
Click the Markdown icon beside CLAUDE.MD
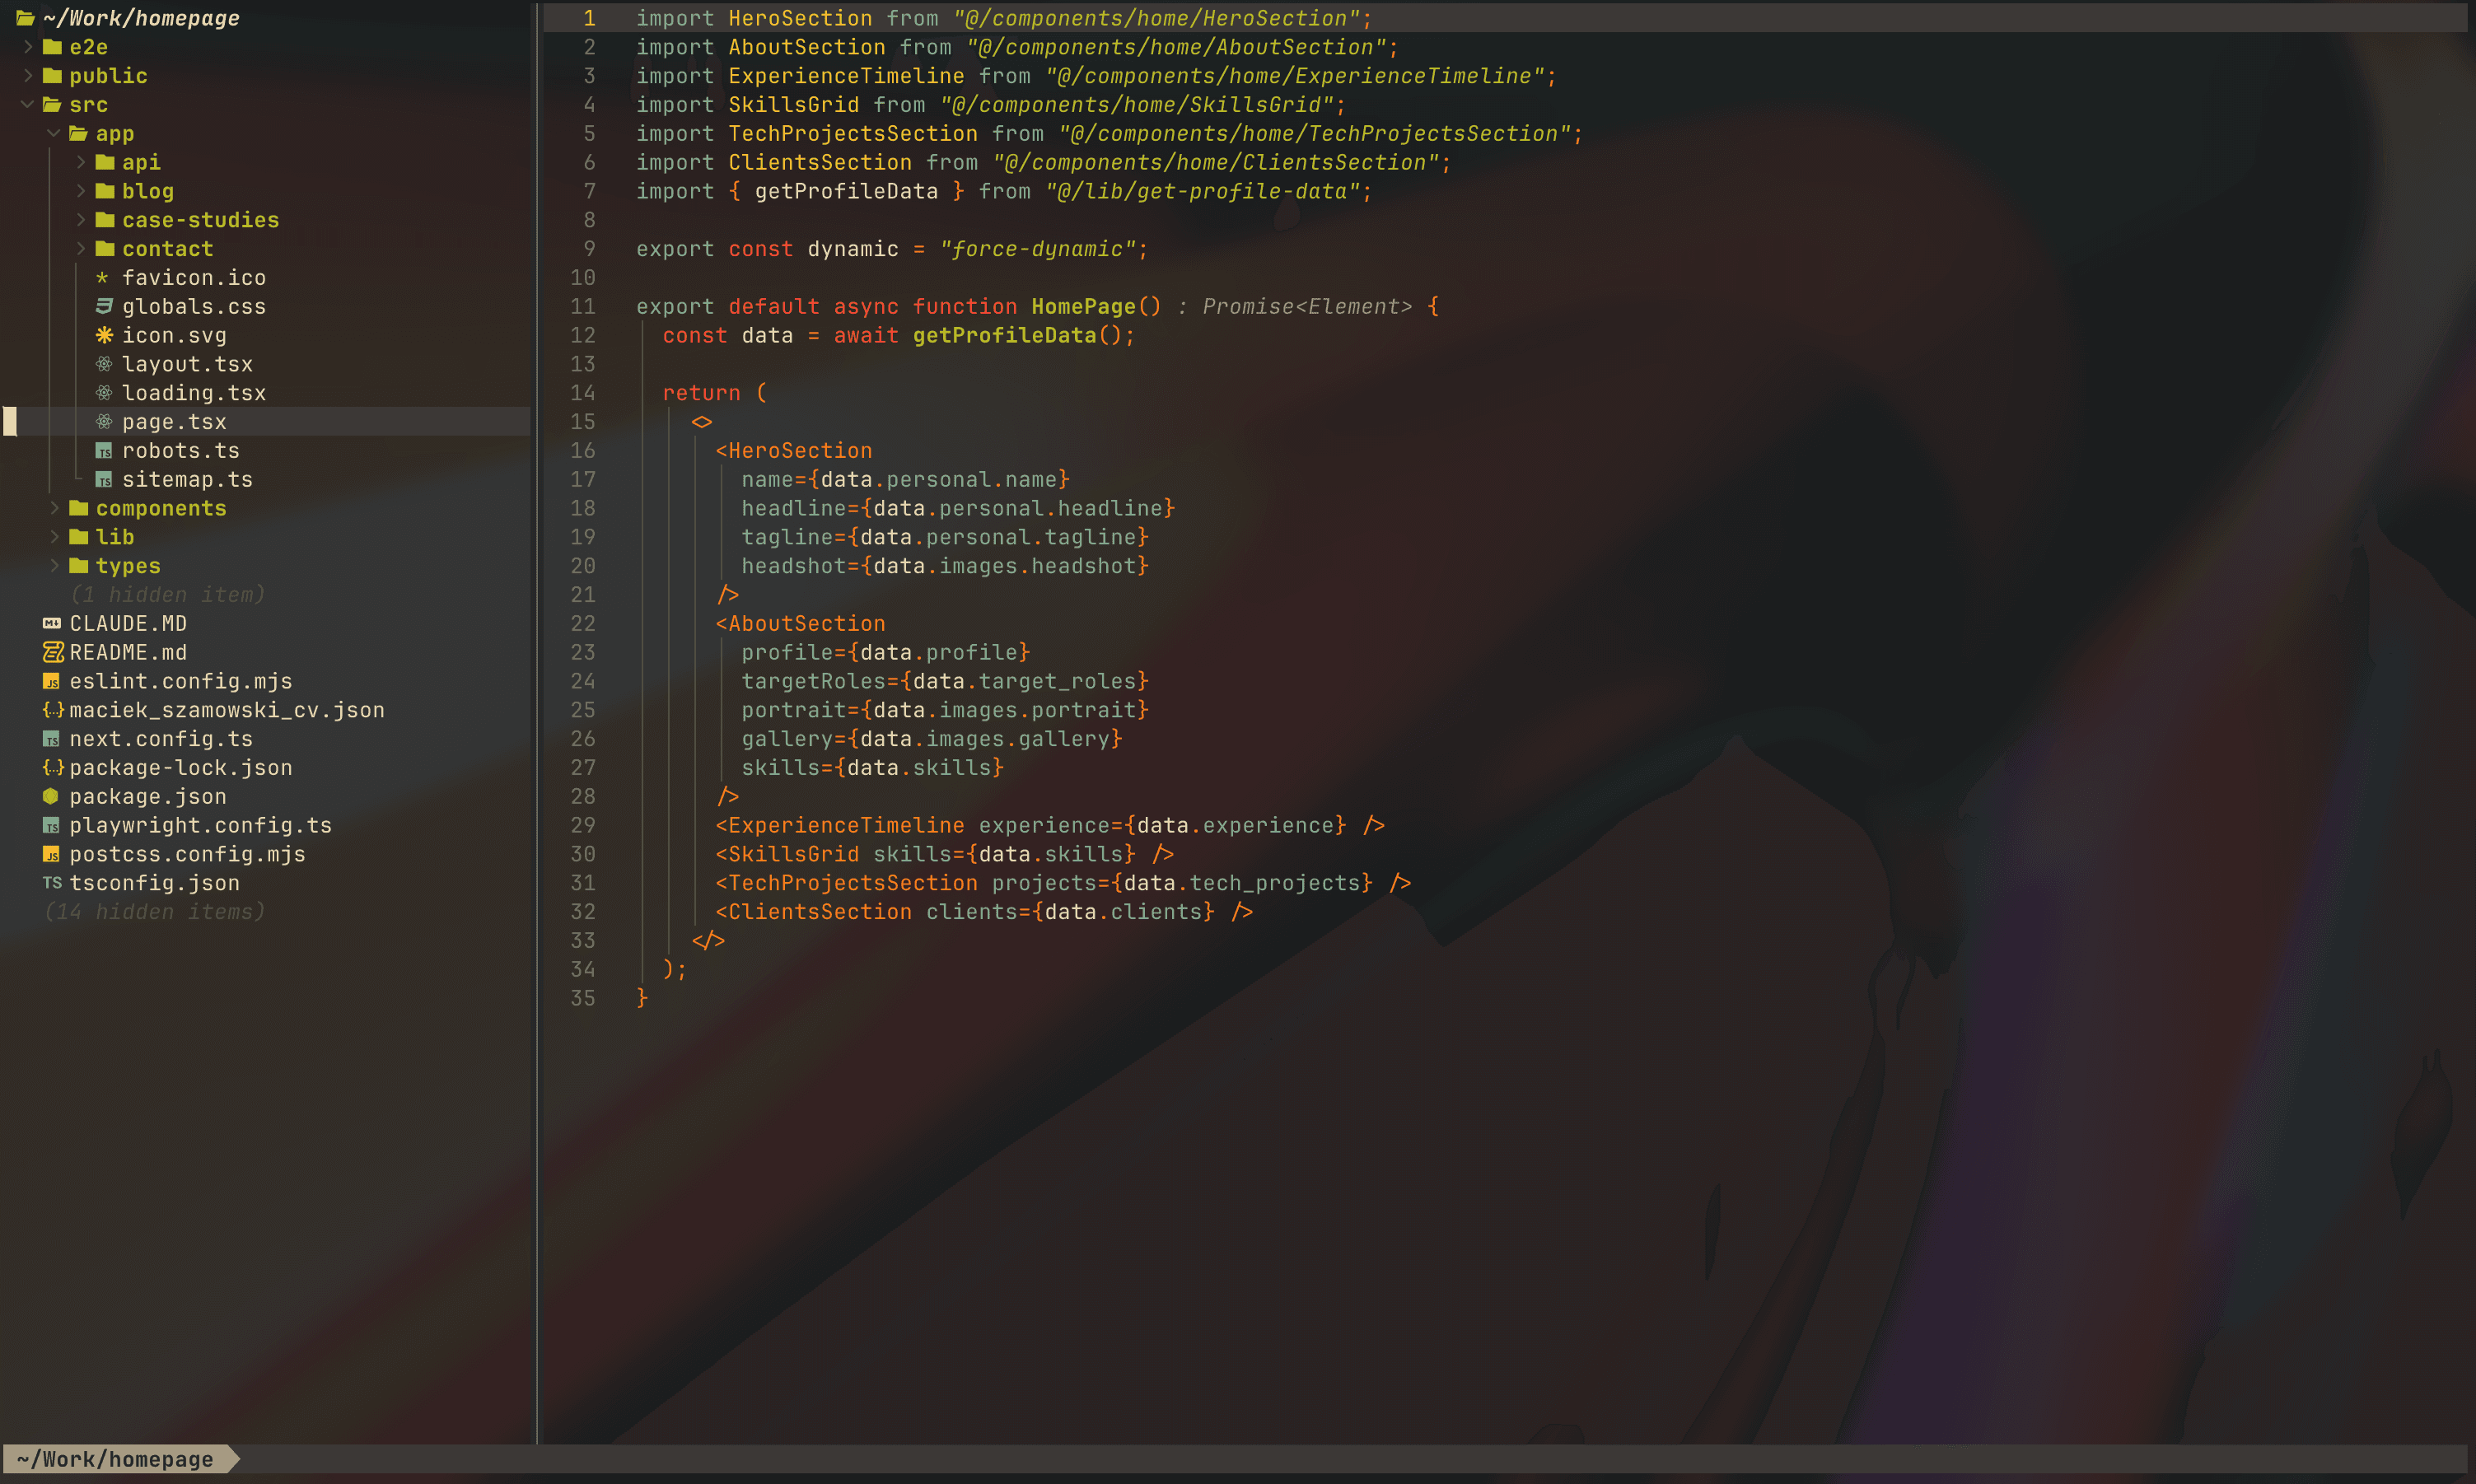(x=52, y=624)
